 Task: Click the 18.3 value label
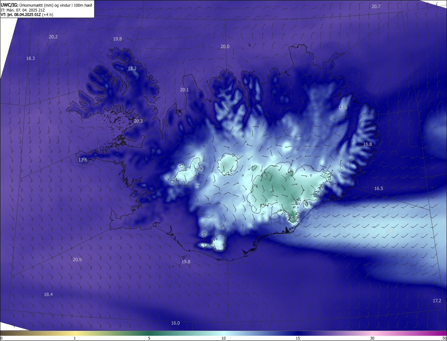pyautogui.click(x=30, y=58)
